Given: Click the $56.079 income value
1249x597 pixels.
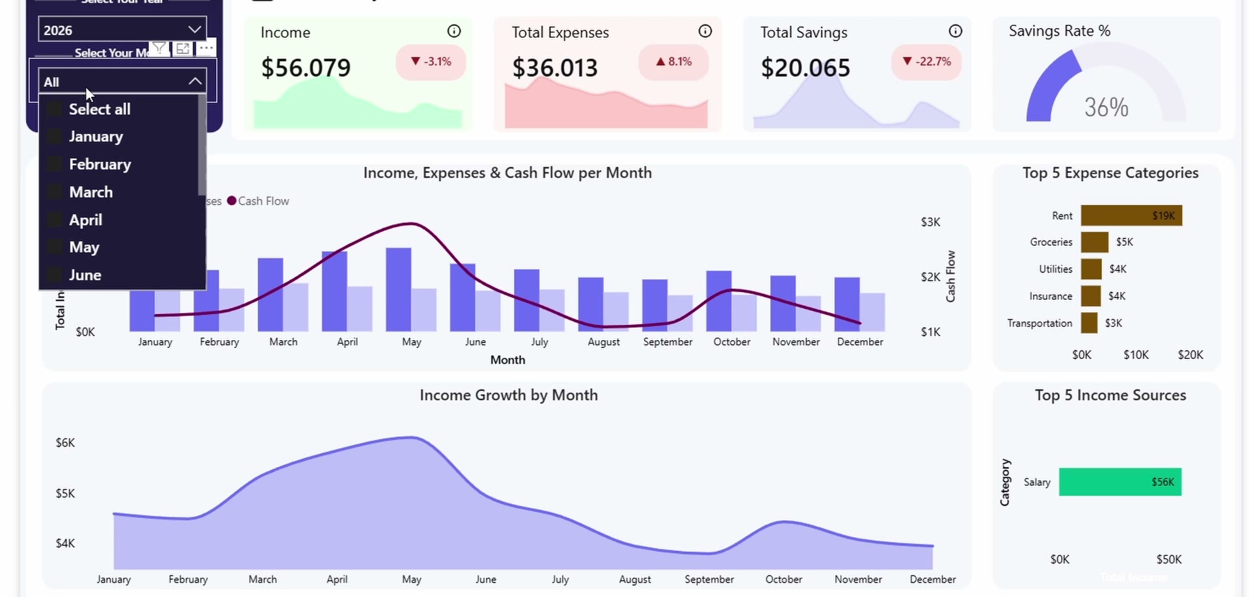Looking at the screenshot, I should click(306, 68).
